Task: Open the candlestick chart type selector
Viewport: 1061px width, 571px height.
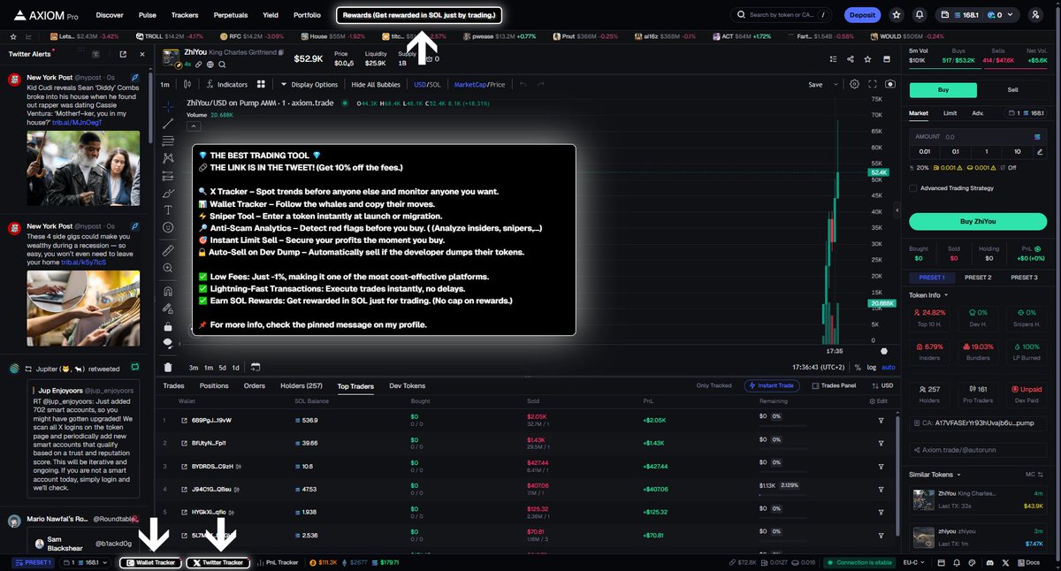Action: coord(187,84)
